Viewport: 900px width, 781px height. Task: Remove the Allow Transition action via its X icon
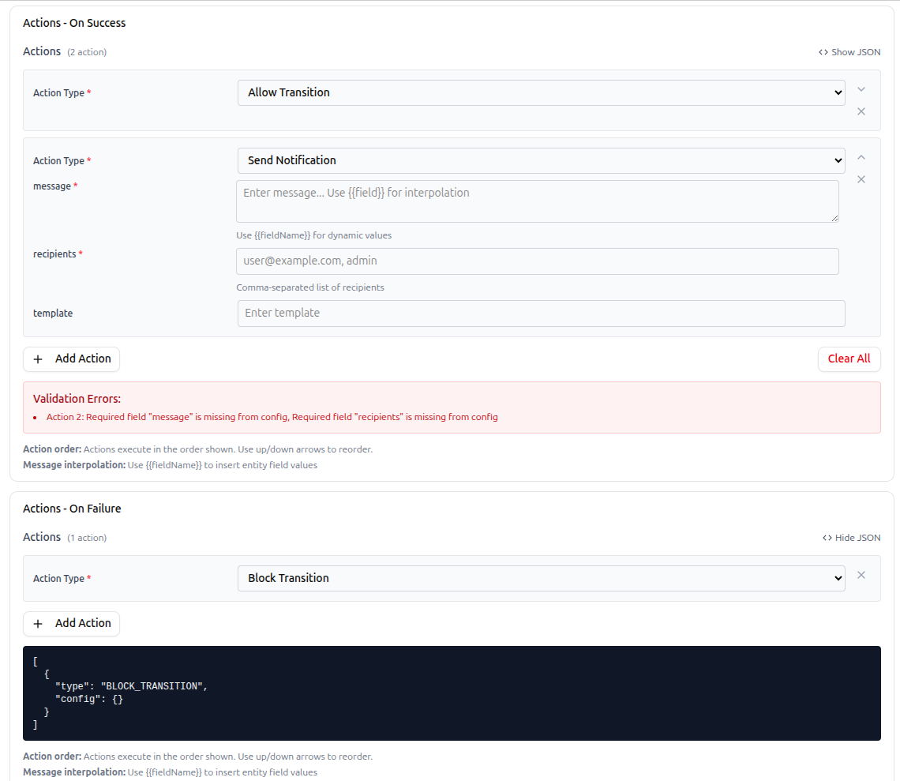pos(861,111)
